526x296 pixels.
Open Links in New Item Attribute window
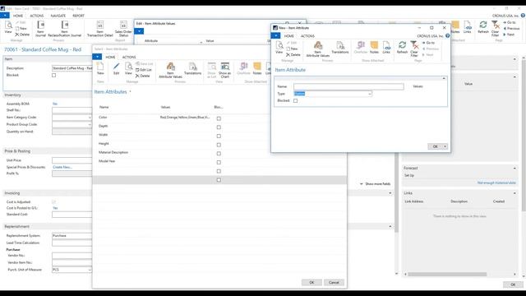point(386,48)
